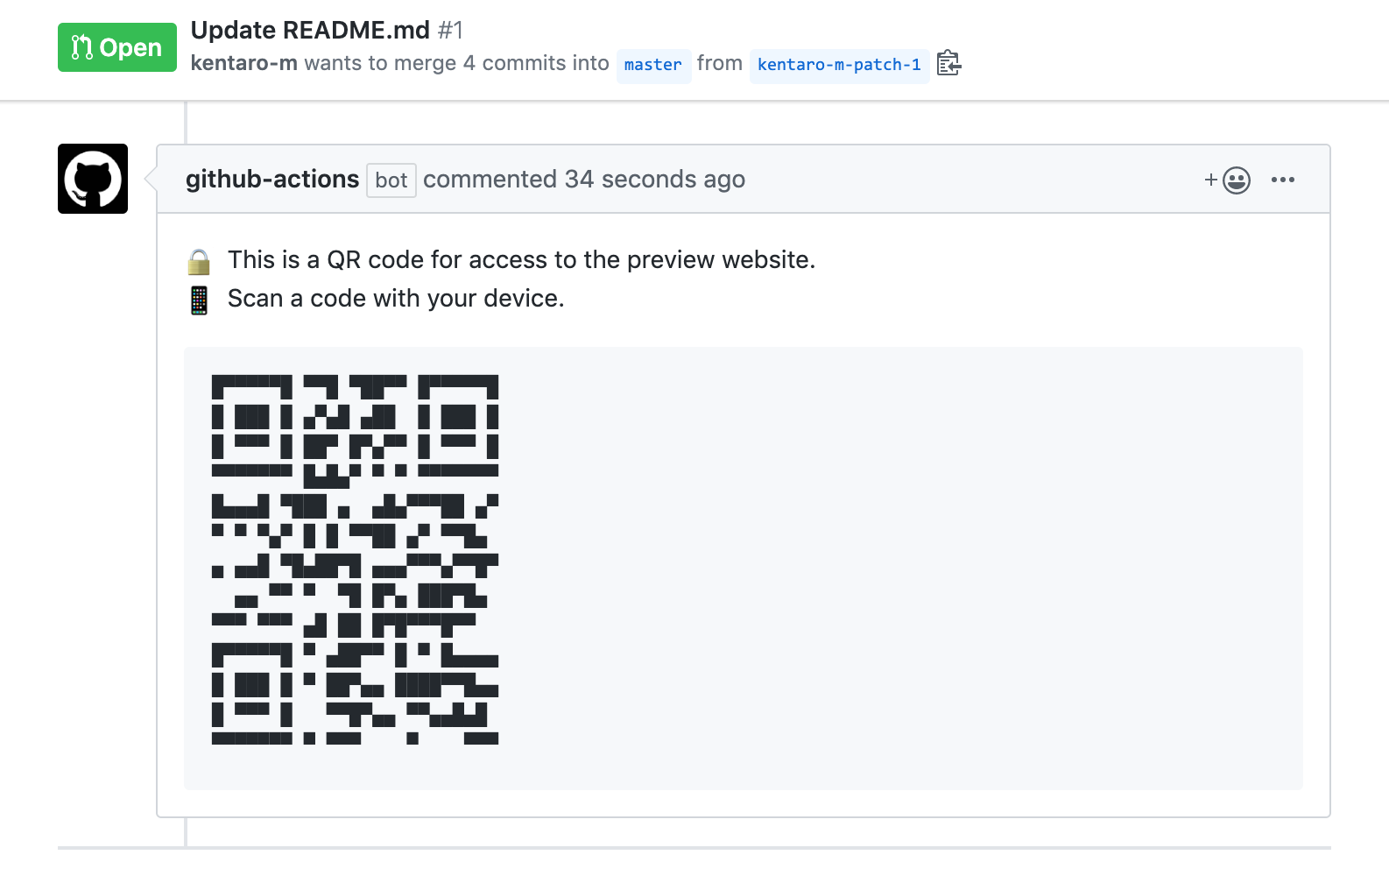Click the green Open pull request badge
Screen dimensions: 1389x883
(117, 47)
